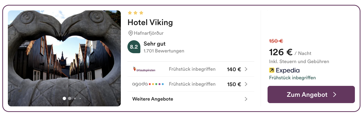Select the first image carousel dot
Screen dimensions: 363x115
[x=64, y=98]
